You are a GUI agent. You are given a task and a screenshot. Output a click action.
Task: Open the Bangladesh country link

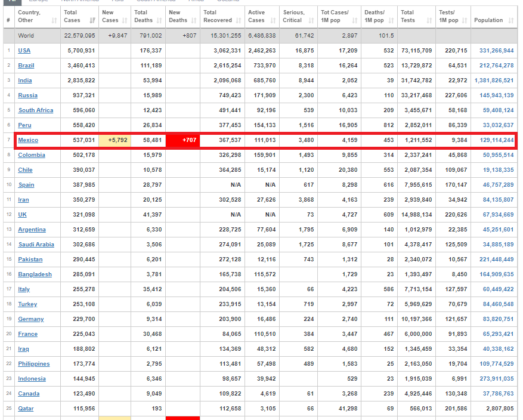pos(35,274)
